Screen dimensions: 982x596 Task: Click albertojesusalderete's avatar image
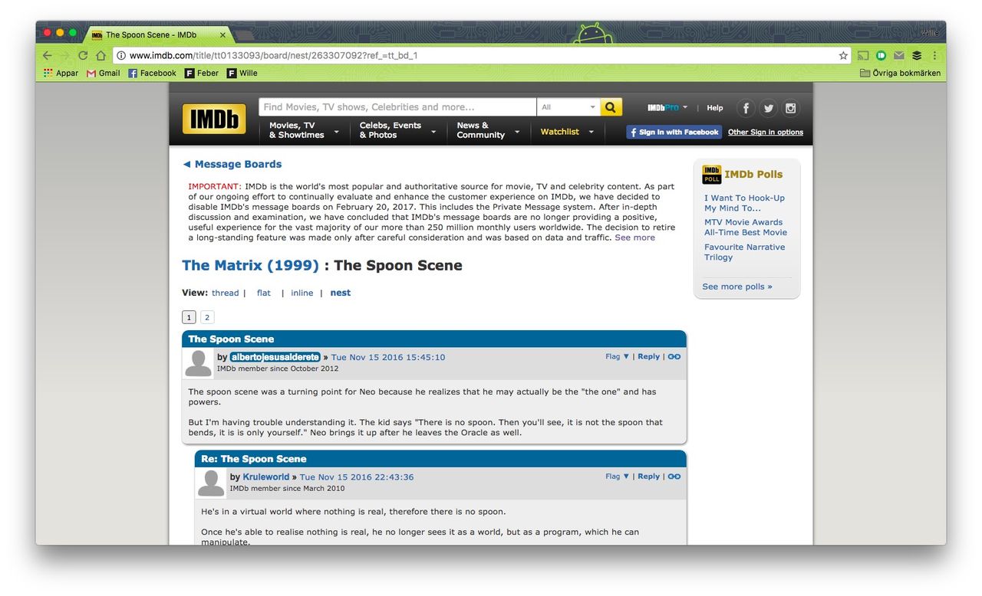(198, 363)
